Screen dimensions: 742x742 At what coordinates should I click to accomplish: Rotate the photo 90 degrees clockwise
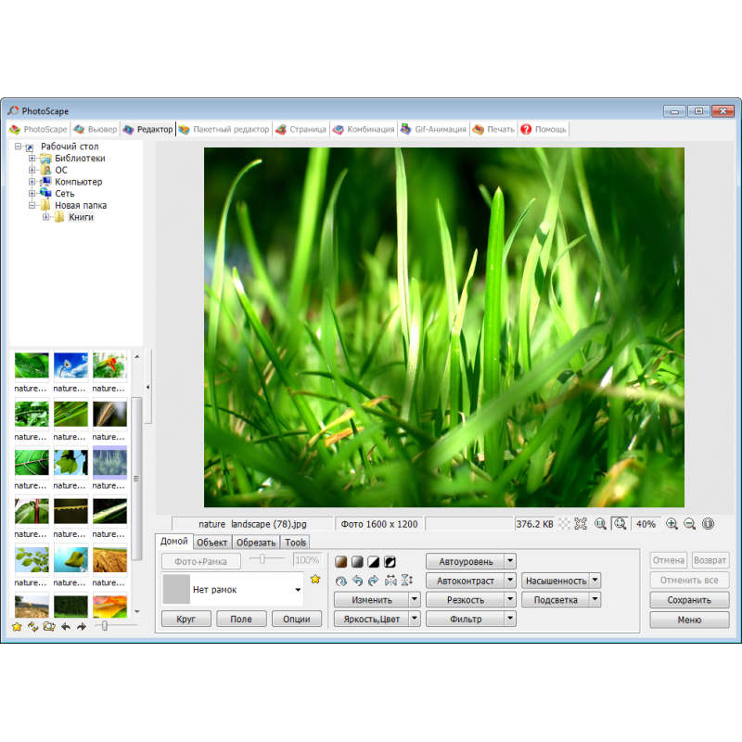373,582
